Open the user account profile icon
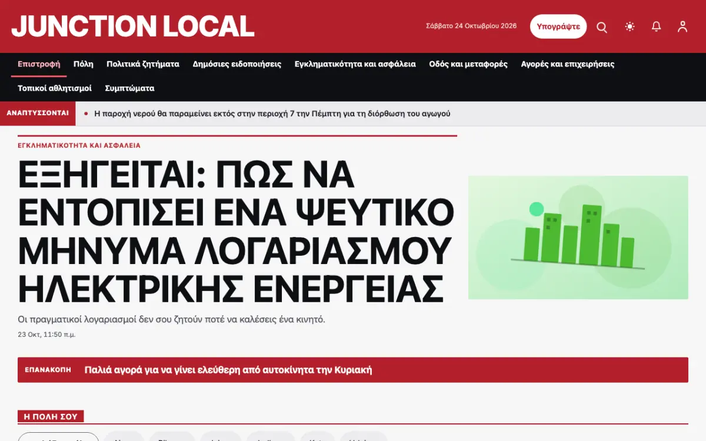This screenshot has height=441, width=706. (x=682, y=26)
